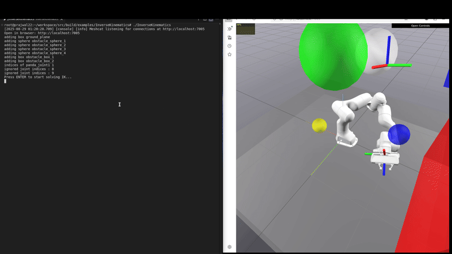Screen dimensions: 452x254
Task: Click the sparkle icon in browser sidebar
Action: 229,28
